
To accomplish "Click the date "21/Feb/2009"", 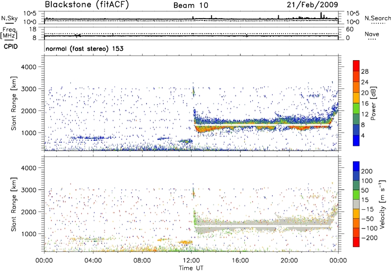I will click(x=312, y=4).
